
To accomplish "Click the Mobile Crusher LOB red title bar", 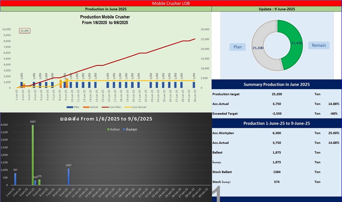I will click(171, 3).
